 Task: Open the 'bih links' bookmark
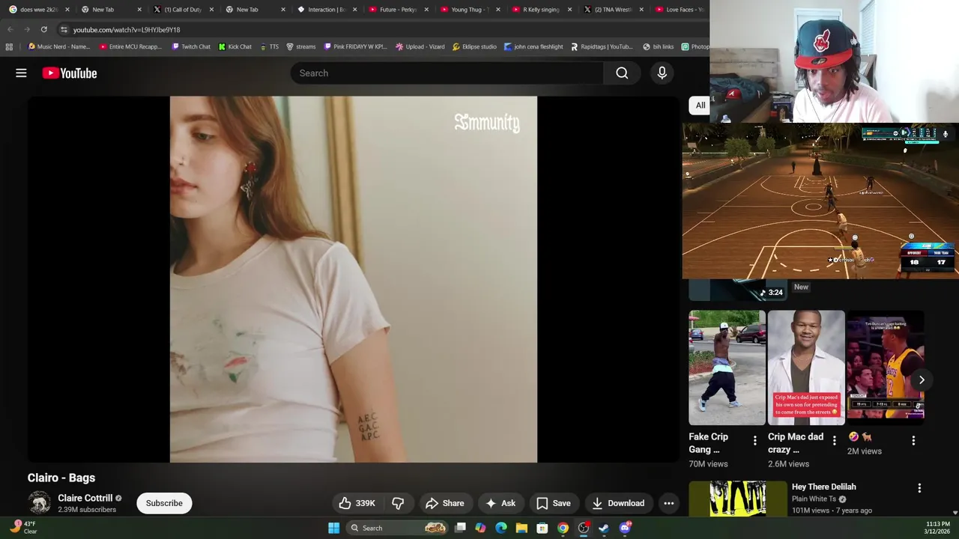pyautogui.click(x=658, y=46)
